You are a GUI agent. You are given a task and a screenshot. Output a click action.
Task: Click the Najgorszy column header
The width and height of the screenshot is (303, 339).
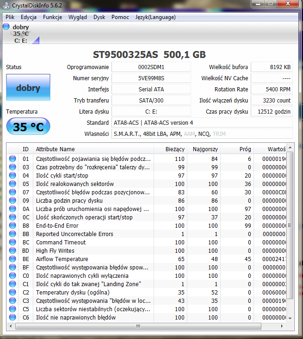[204, 149]
